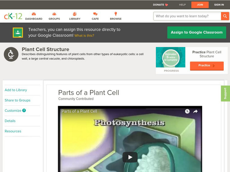Click the video Share arrow icon
The height and width of the screenshot is (172, 230).
[195, 112]
